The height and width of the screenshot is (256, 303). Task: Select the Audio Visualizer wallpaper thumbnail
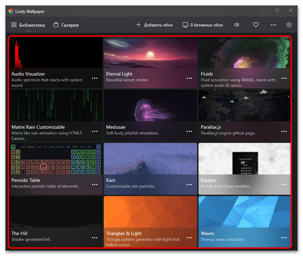point(56,52)
